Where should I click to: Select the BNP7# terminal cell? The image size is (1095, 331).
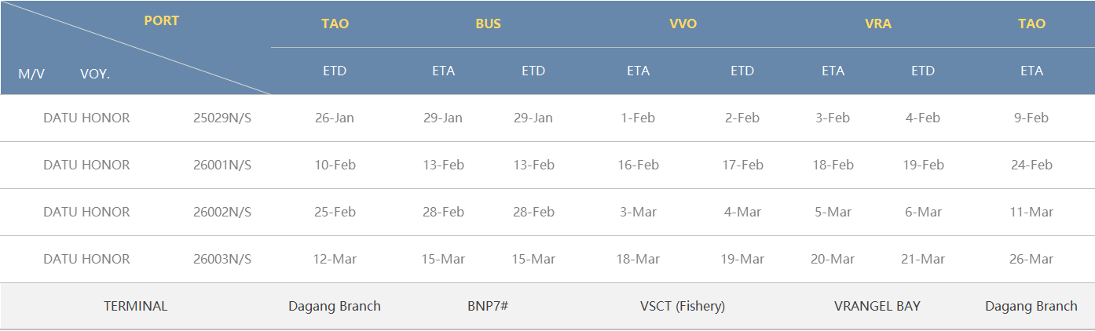488,307
